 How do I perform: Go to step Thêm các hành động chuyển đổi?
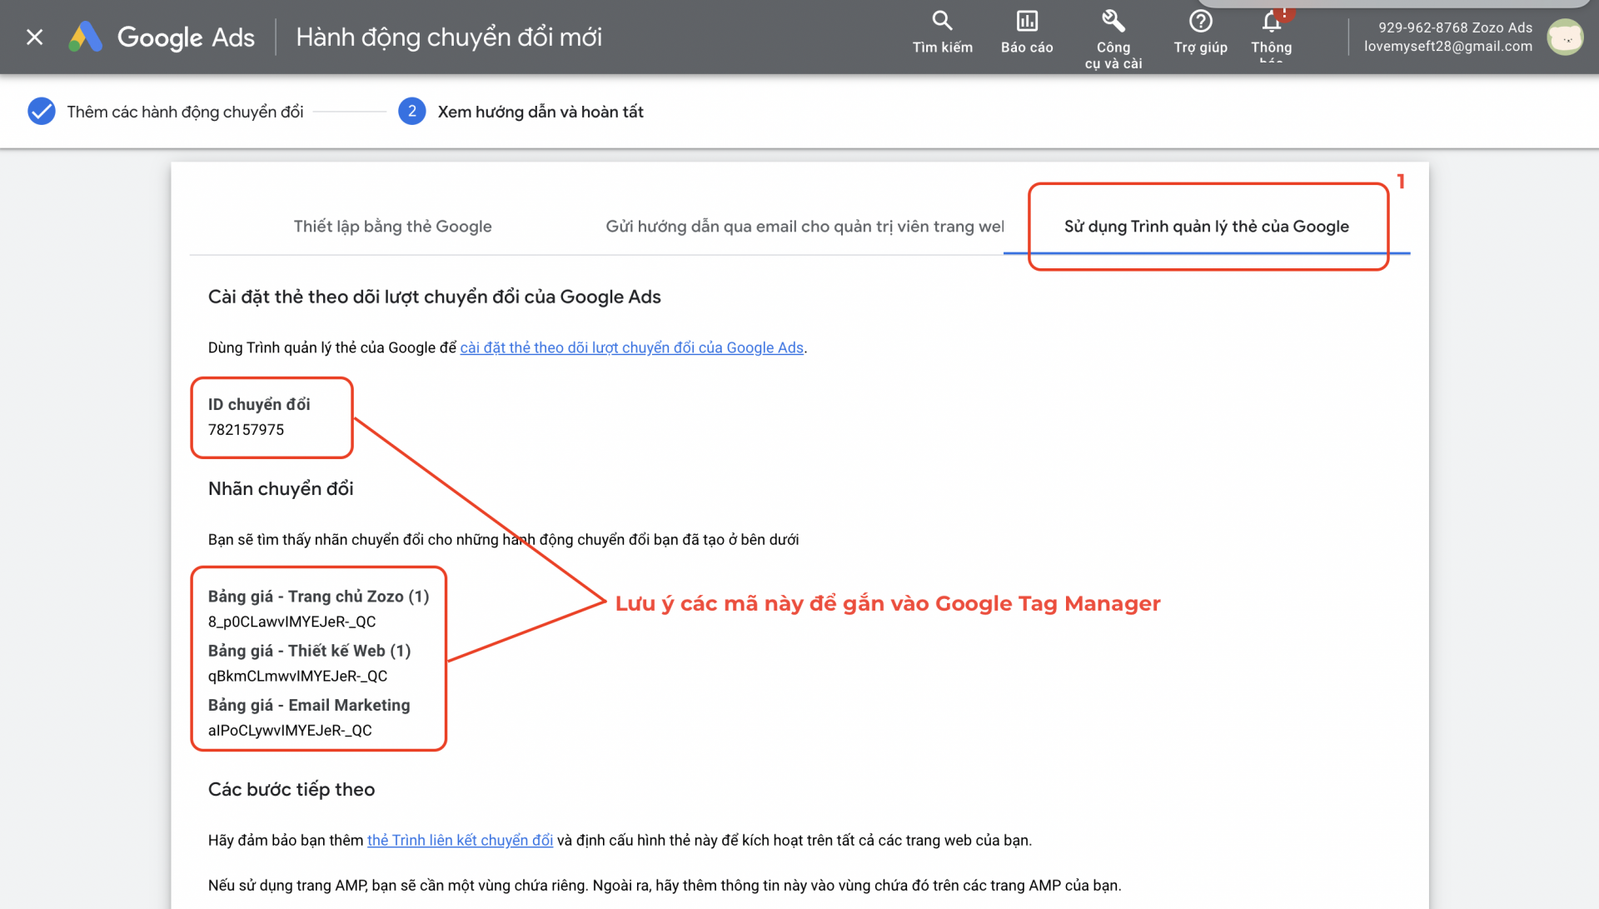[x=185, y=112]
